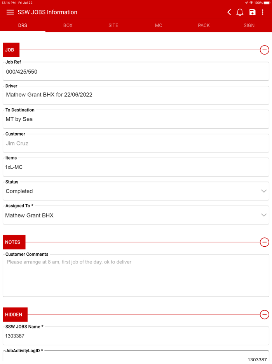Open the three-dot overflow menu
This screenshot has width=272, height=364.
(x=263, y=12)
